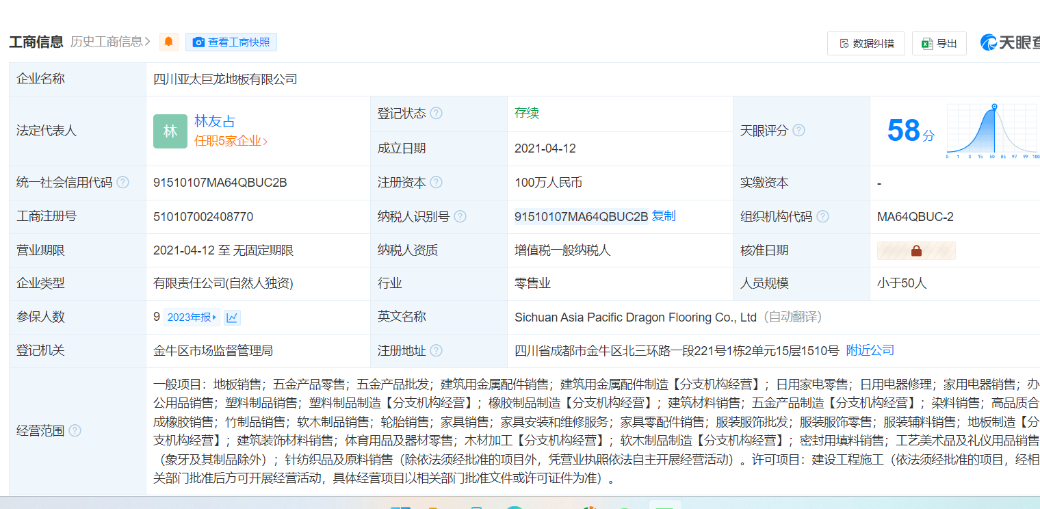Open legal representative 林友占 link

(x=215, y=121)
